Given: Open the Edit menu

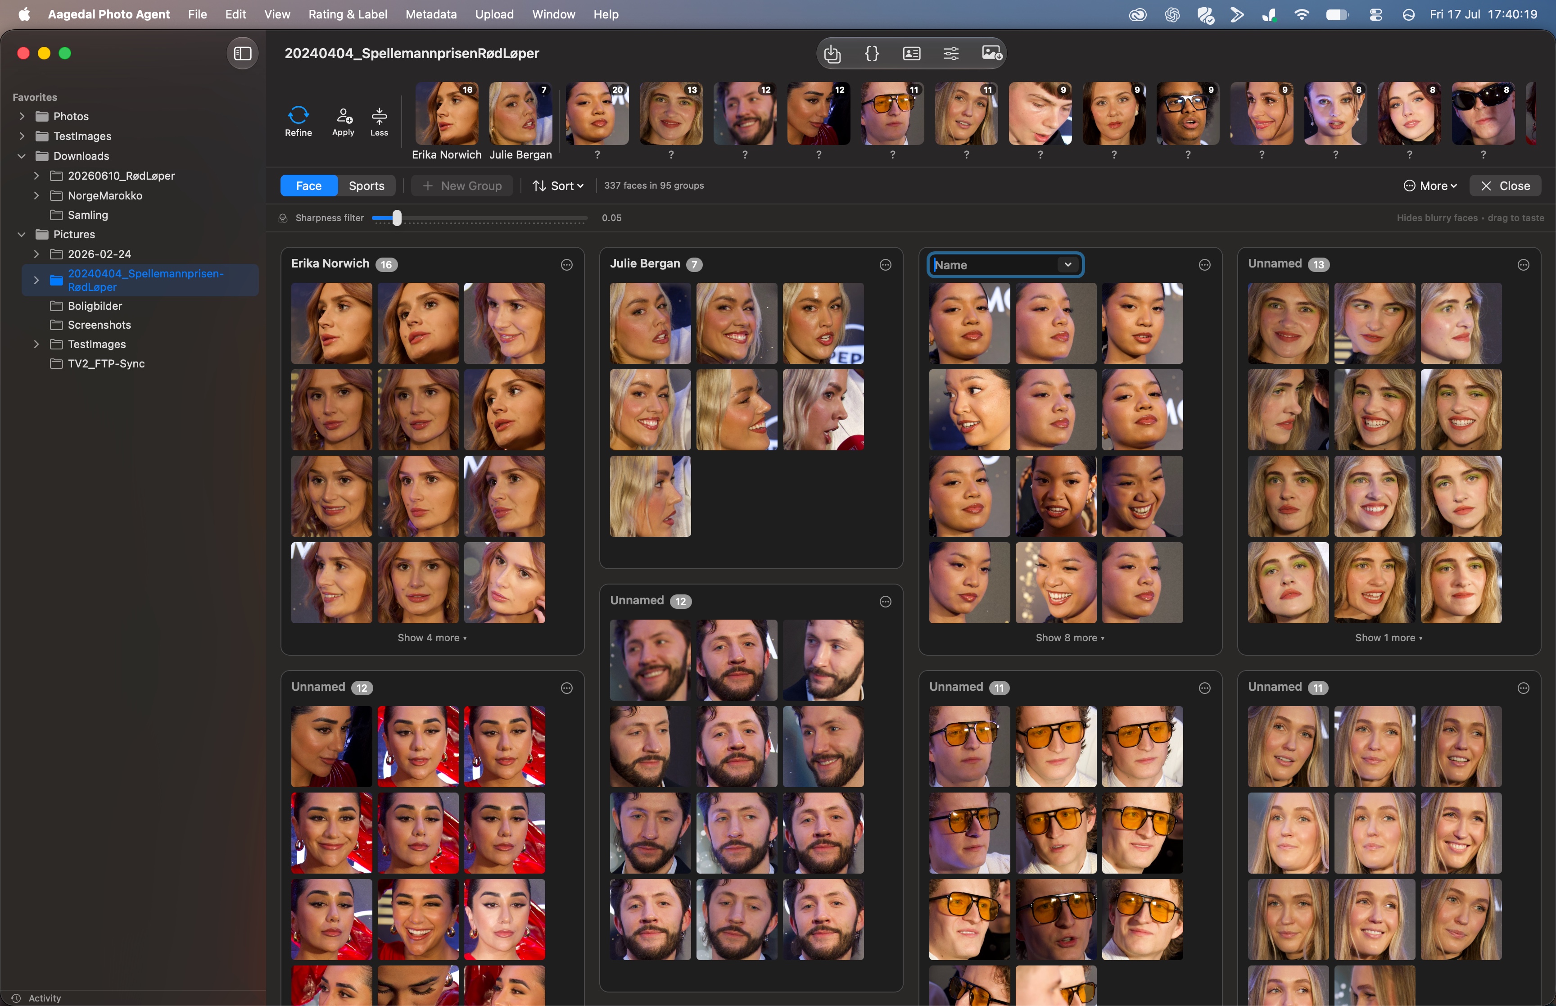Looking at the screenshot, I should click(235, 14).
